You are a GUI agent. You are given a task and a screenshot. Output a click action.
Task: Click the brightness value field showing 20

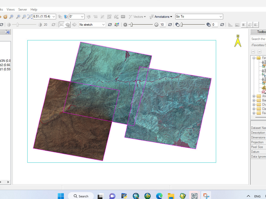(46, 25)
